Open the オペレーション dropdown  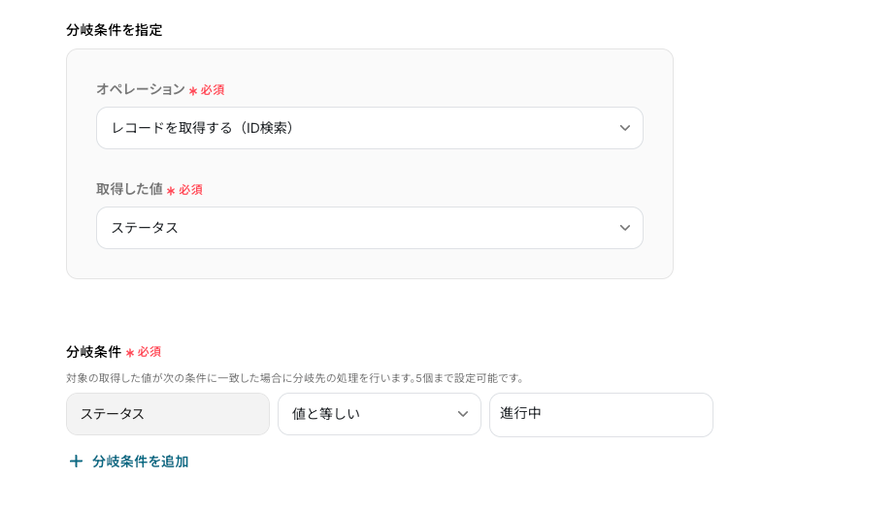(x=369, y=128)
